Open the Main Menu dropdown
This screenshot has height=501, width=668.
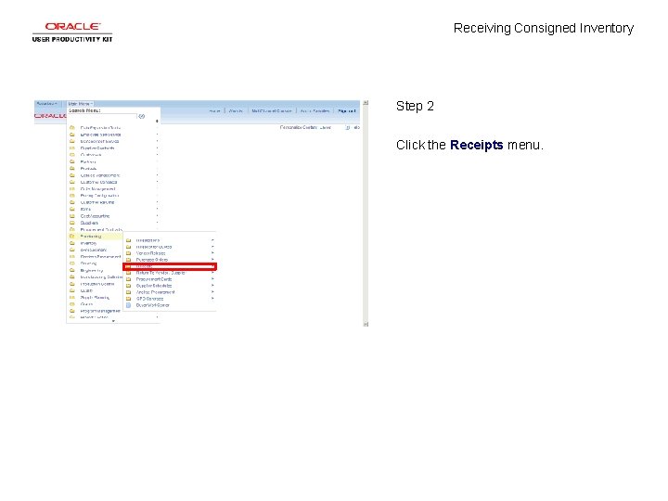[x=80, y=104]
